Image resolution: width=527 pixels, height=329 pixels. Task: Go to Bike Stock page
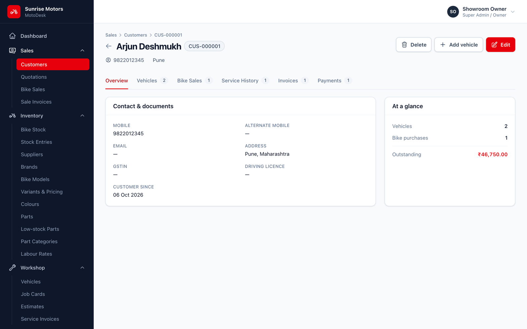(x=53, y=130)
